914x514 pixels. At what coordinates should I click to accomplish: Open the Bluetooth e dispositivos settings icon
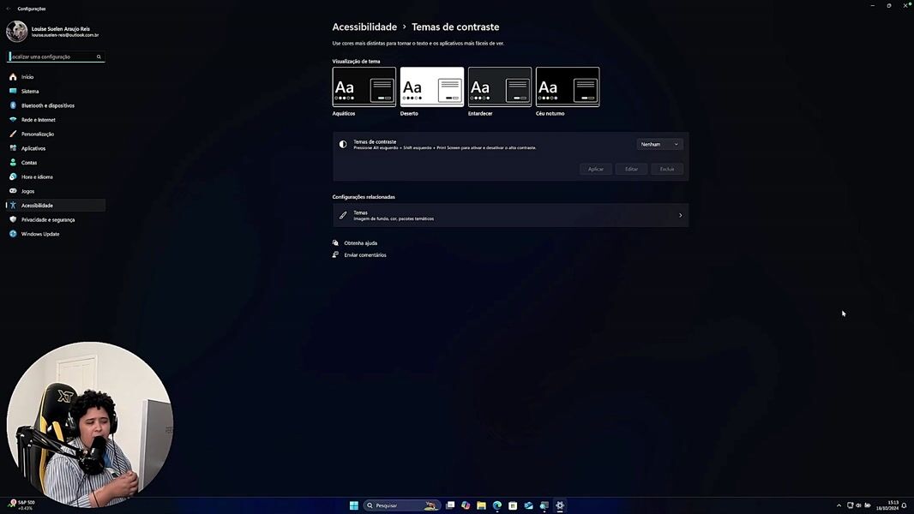[13, 105]
